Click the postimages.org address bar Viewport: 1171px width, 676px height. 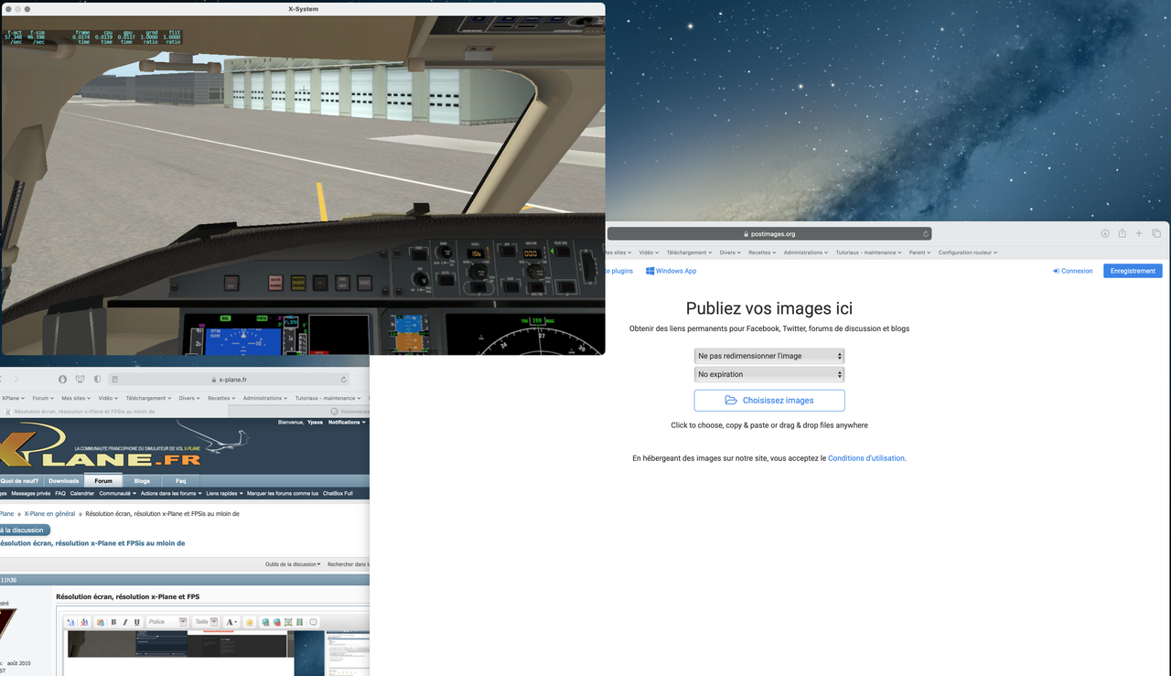pyautogui.click(x=769, y=234)
